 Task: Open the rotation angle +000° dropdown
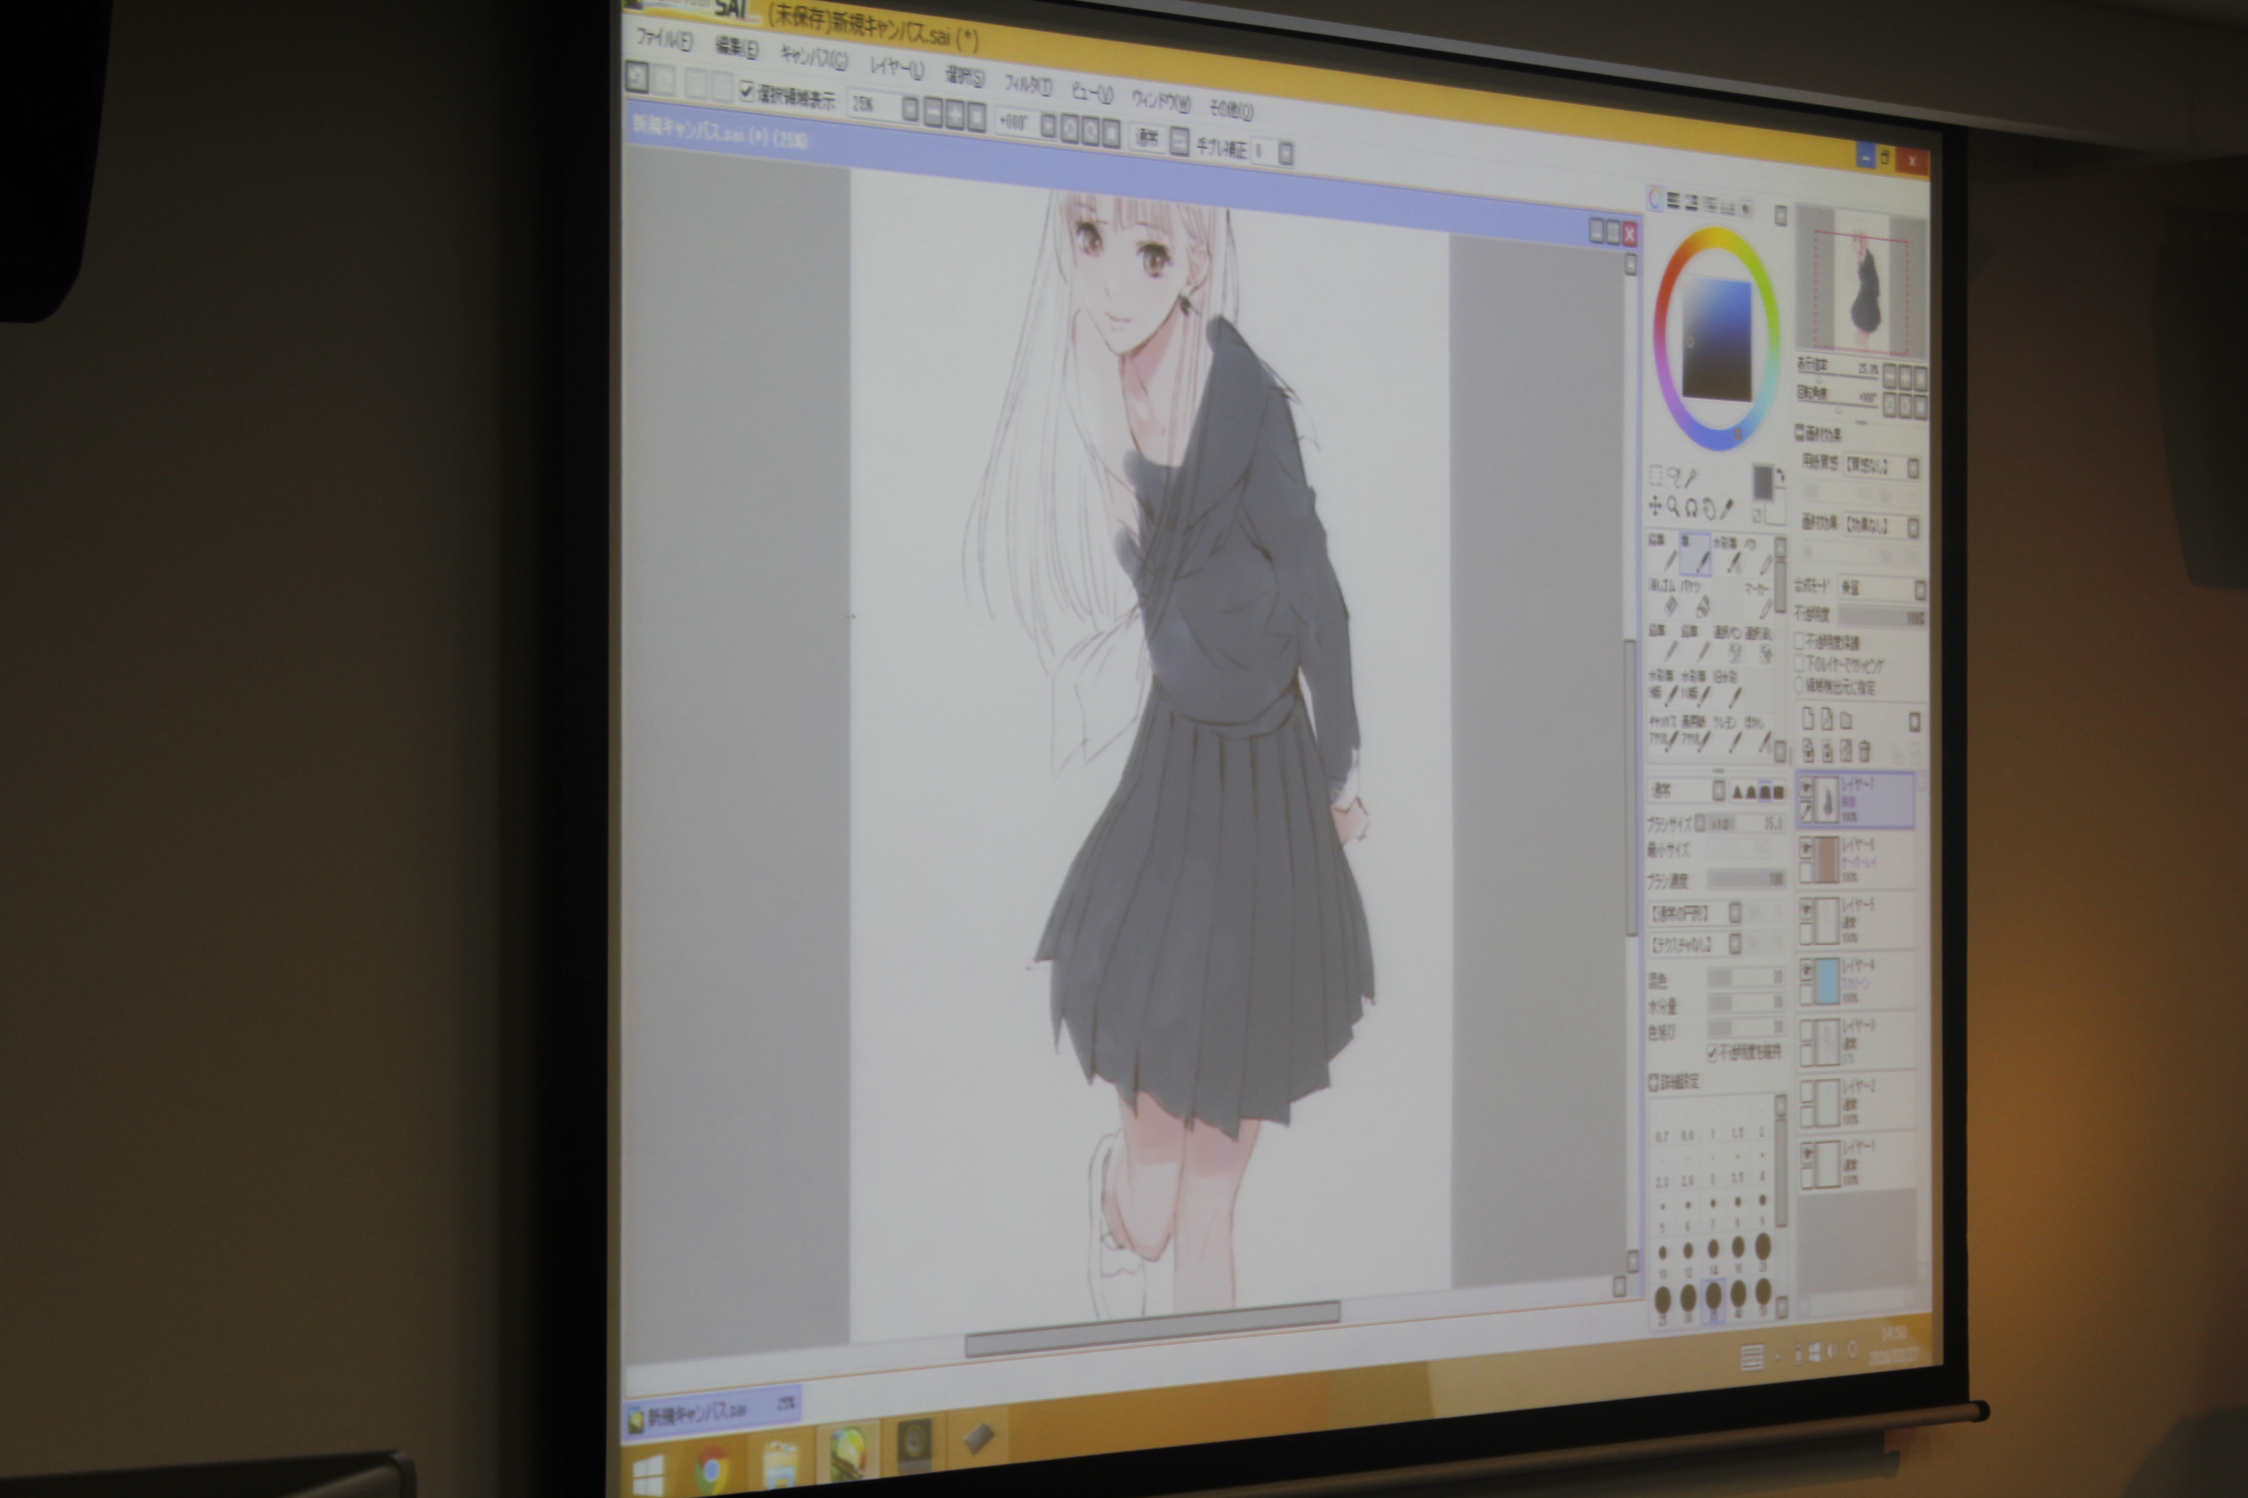pos(1047,126)
